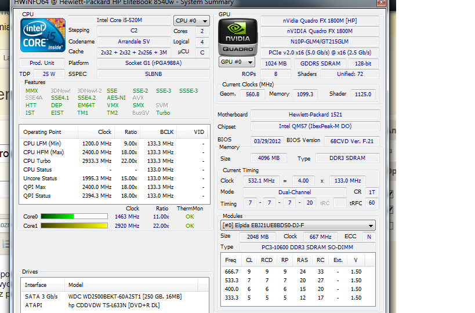The width and height of the screenshot is (475, 313).
Task: Click the Intel Core i5 logo
Action: [x=43, y=35]
